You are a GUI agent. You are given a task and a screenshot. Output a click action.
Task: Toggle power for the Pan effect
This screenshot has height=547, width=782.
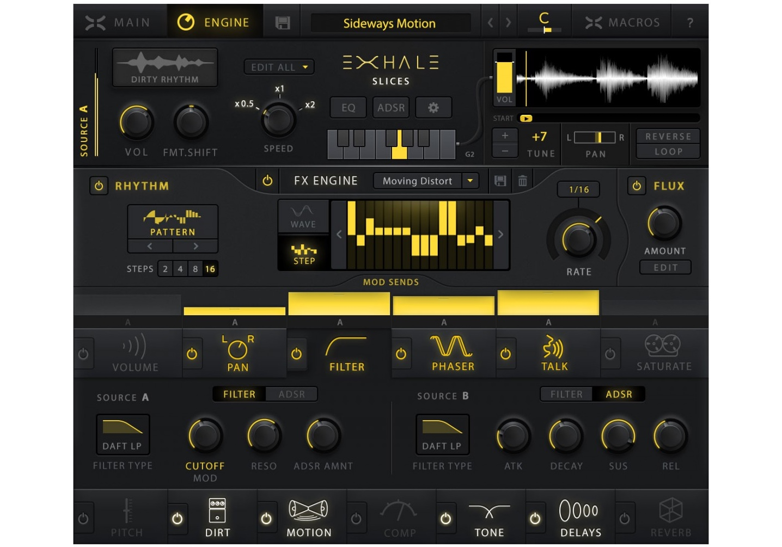pyautogui.click(x=192, y=354)
